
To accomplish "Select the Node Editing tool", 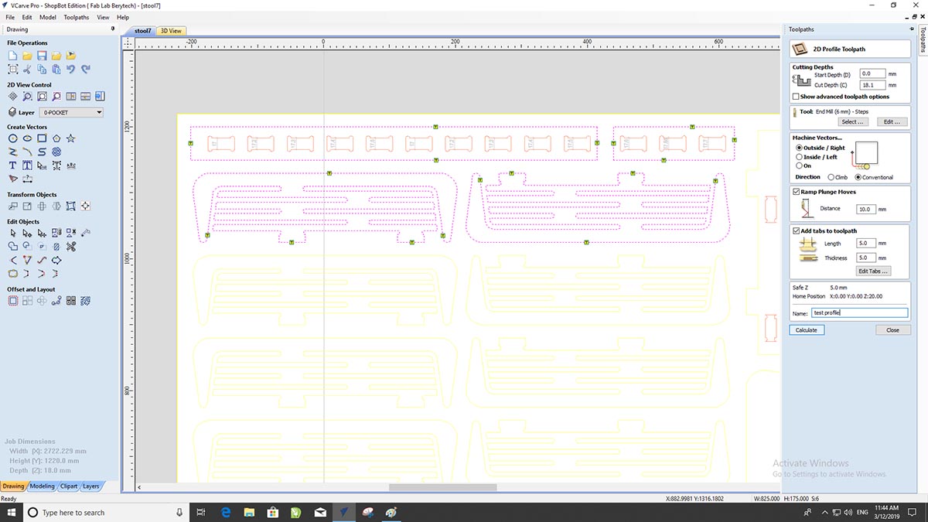I will click(x=27, y=233).
